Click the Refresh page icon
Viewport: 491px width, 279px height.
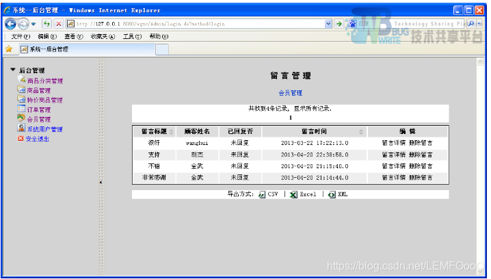pos(47,23)
